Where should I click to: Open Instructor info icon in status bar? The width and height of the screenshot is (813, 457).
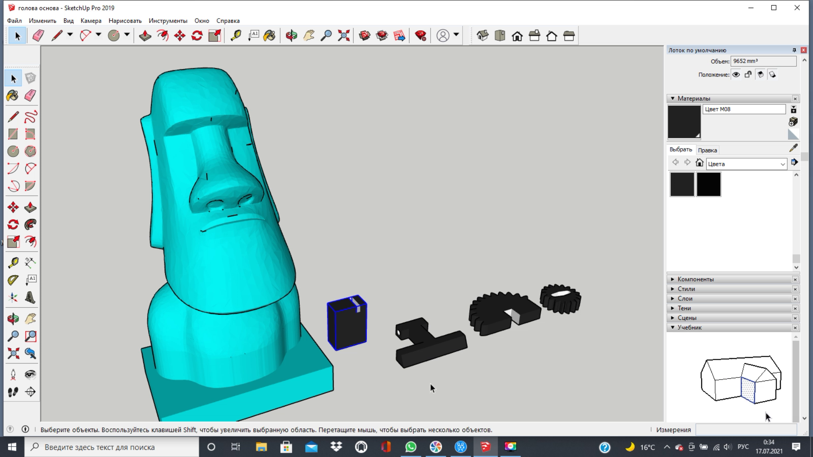[25, 429]
